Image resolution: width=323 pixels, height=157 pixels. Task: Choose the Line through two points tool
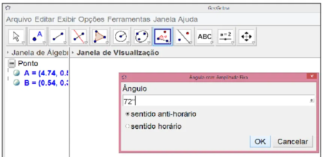click(x=58, y=37)
